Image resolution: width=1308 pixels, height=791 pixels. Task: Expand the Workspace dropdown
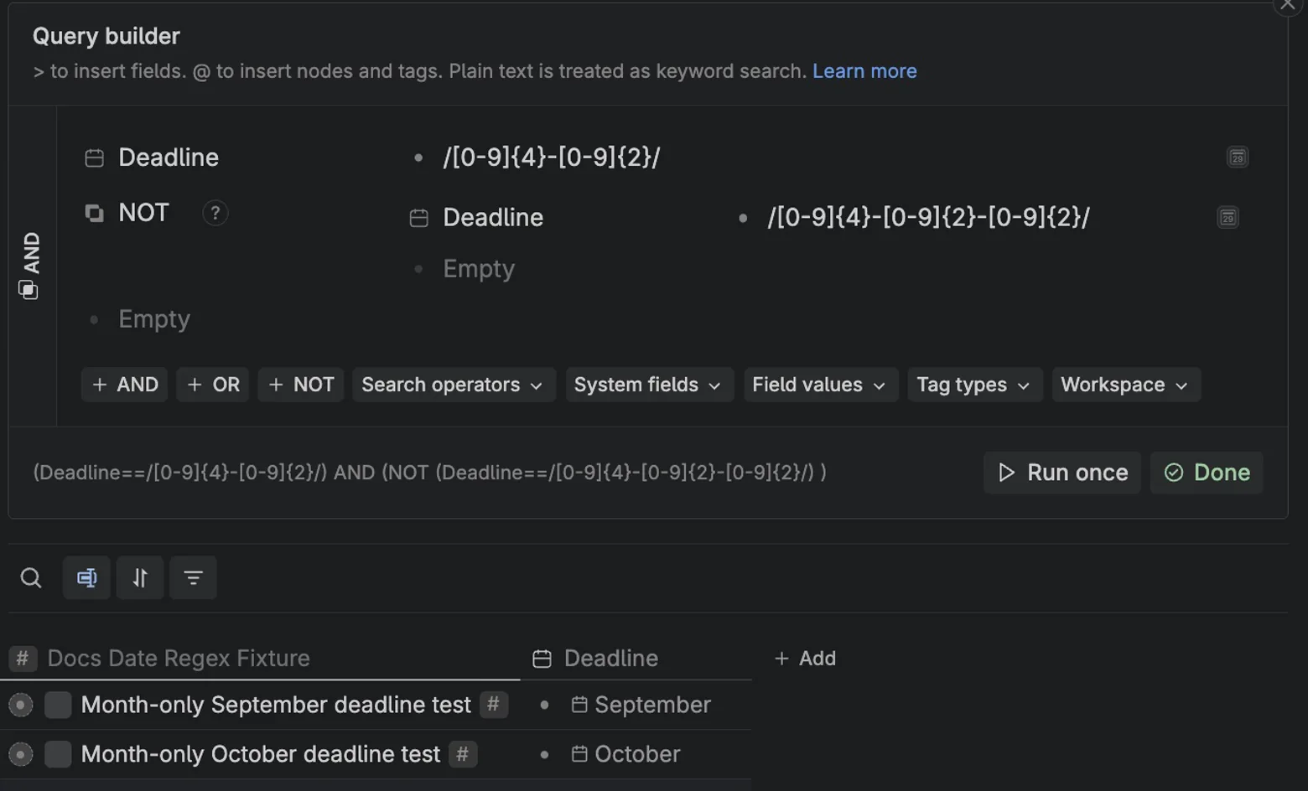(x=1126, y=385)
